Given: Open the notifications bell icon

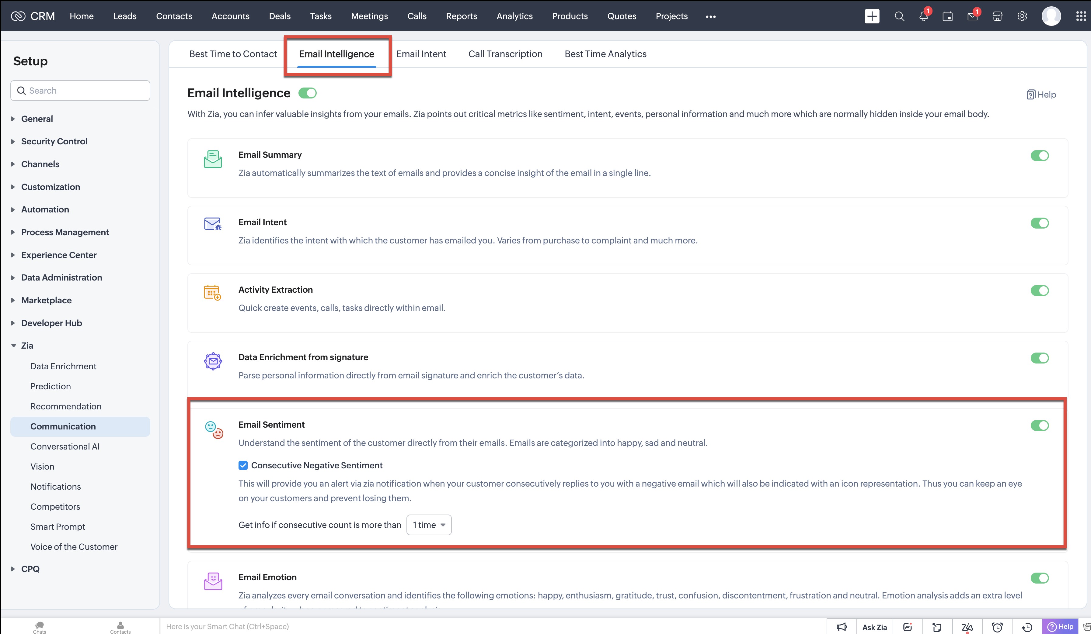Looking at the screenshot, I should [923, 16].
